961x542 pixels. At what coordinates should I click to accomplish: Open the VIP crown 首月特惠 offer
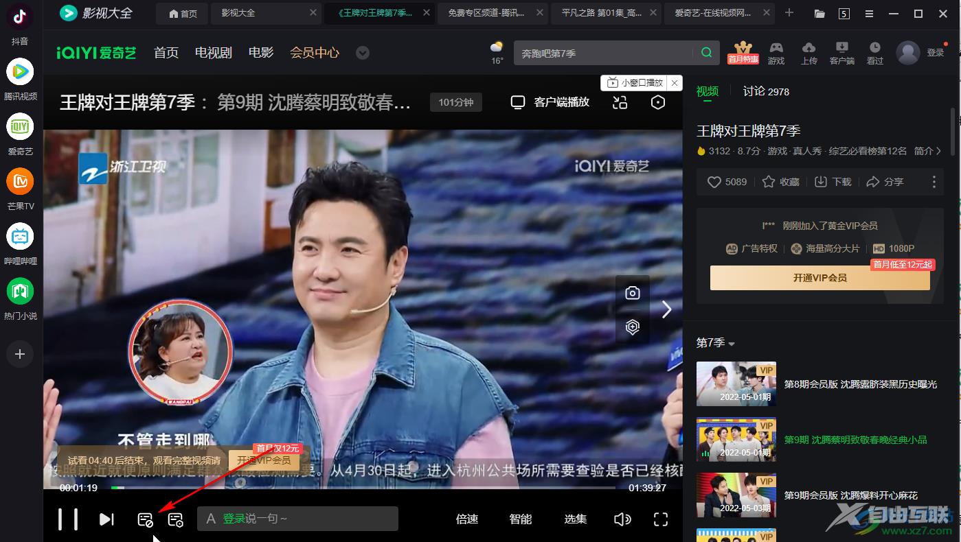click(743, 52)
